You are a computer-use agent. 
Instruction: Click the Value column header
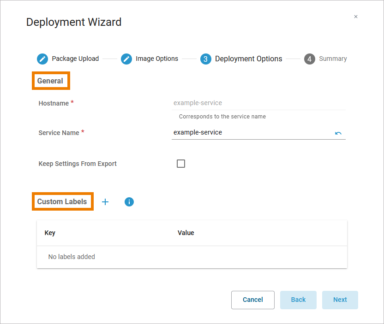click(x=186, y=233)
